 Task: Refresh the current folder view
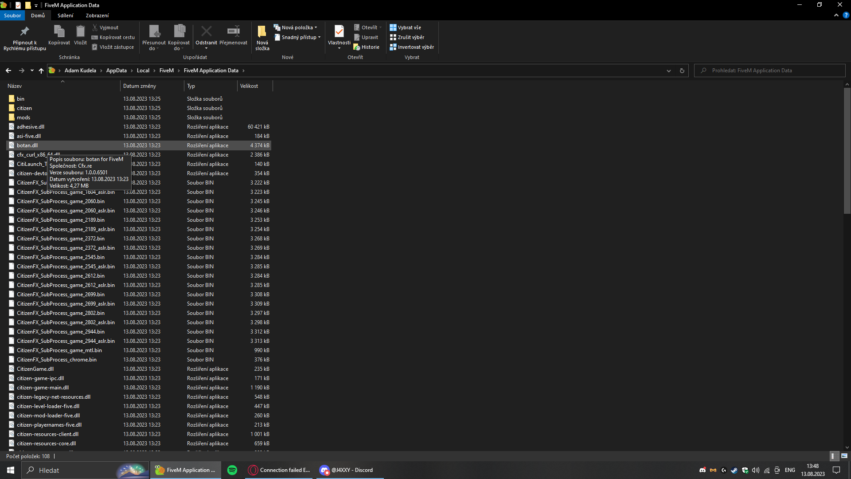pyautogui.click(x=682, y=71)
